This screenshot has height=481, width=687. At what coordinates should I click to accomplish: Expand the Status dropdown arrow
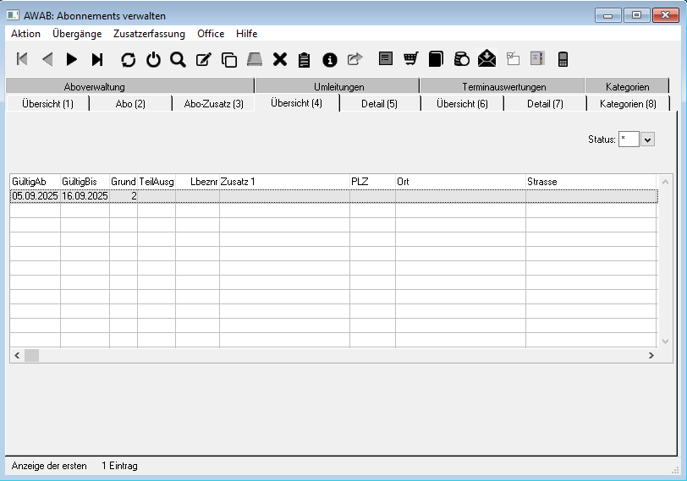[x=648, y=139]
